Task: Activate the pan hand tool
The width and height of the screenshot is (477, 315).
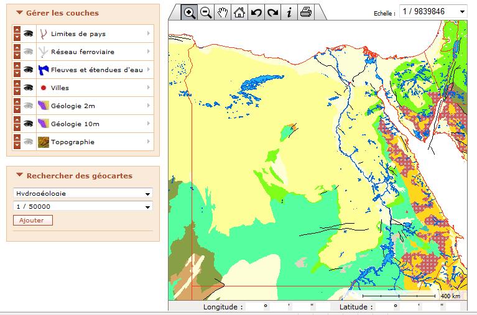Action: point(222,12)
